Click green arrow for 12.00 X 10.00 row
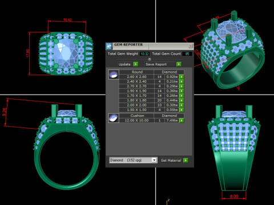The height and width of the screenshot is (205, 274). click(182, 121)
